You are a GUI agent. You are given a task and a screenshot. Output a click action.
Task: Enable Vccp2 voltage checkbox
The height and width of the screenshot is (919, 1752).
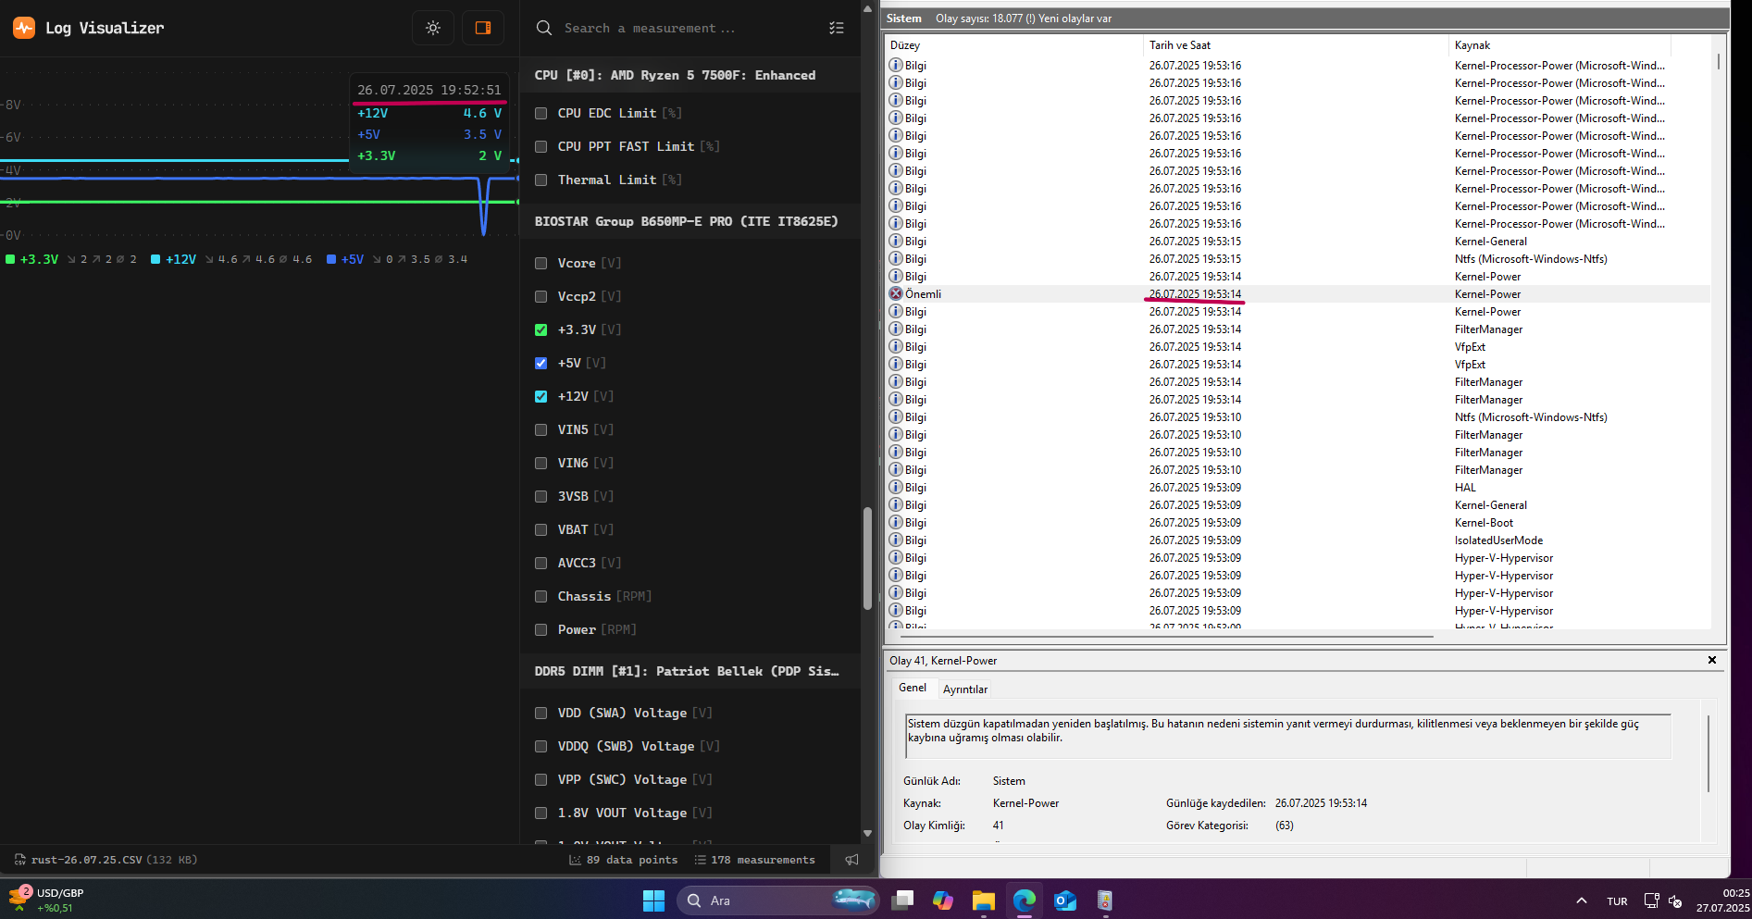click(x=541, y=296)
